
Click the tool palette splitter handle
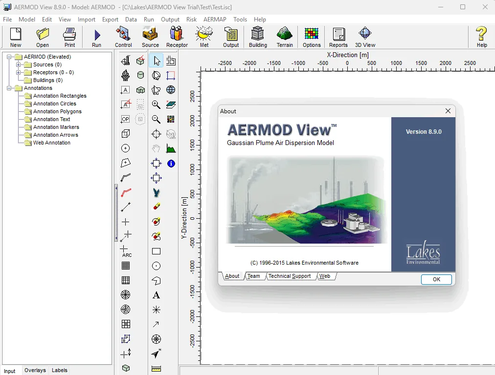click(116, 213)
